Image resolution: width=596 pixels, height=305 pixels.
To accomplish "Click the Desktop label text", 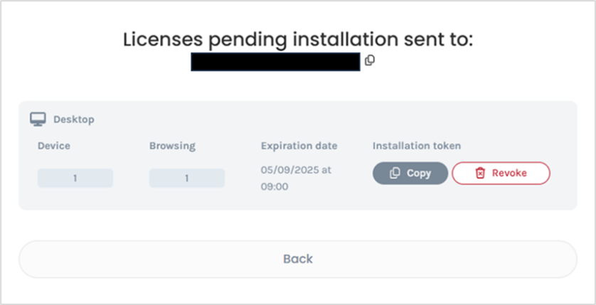I will coord(74,119).
